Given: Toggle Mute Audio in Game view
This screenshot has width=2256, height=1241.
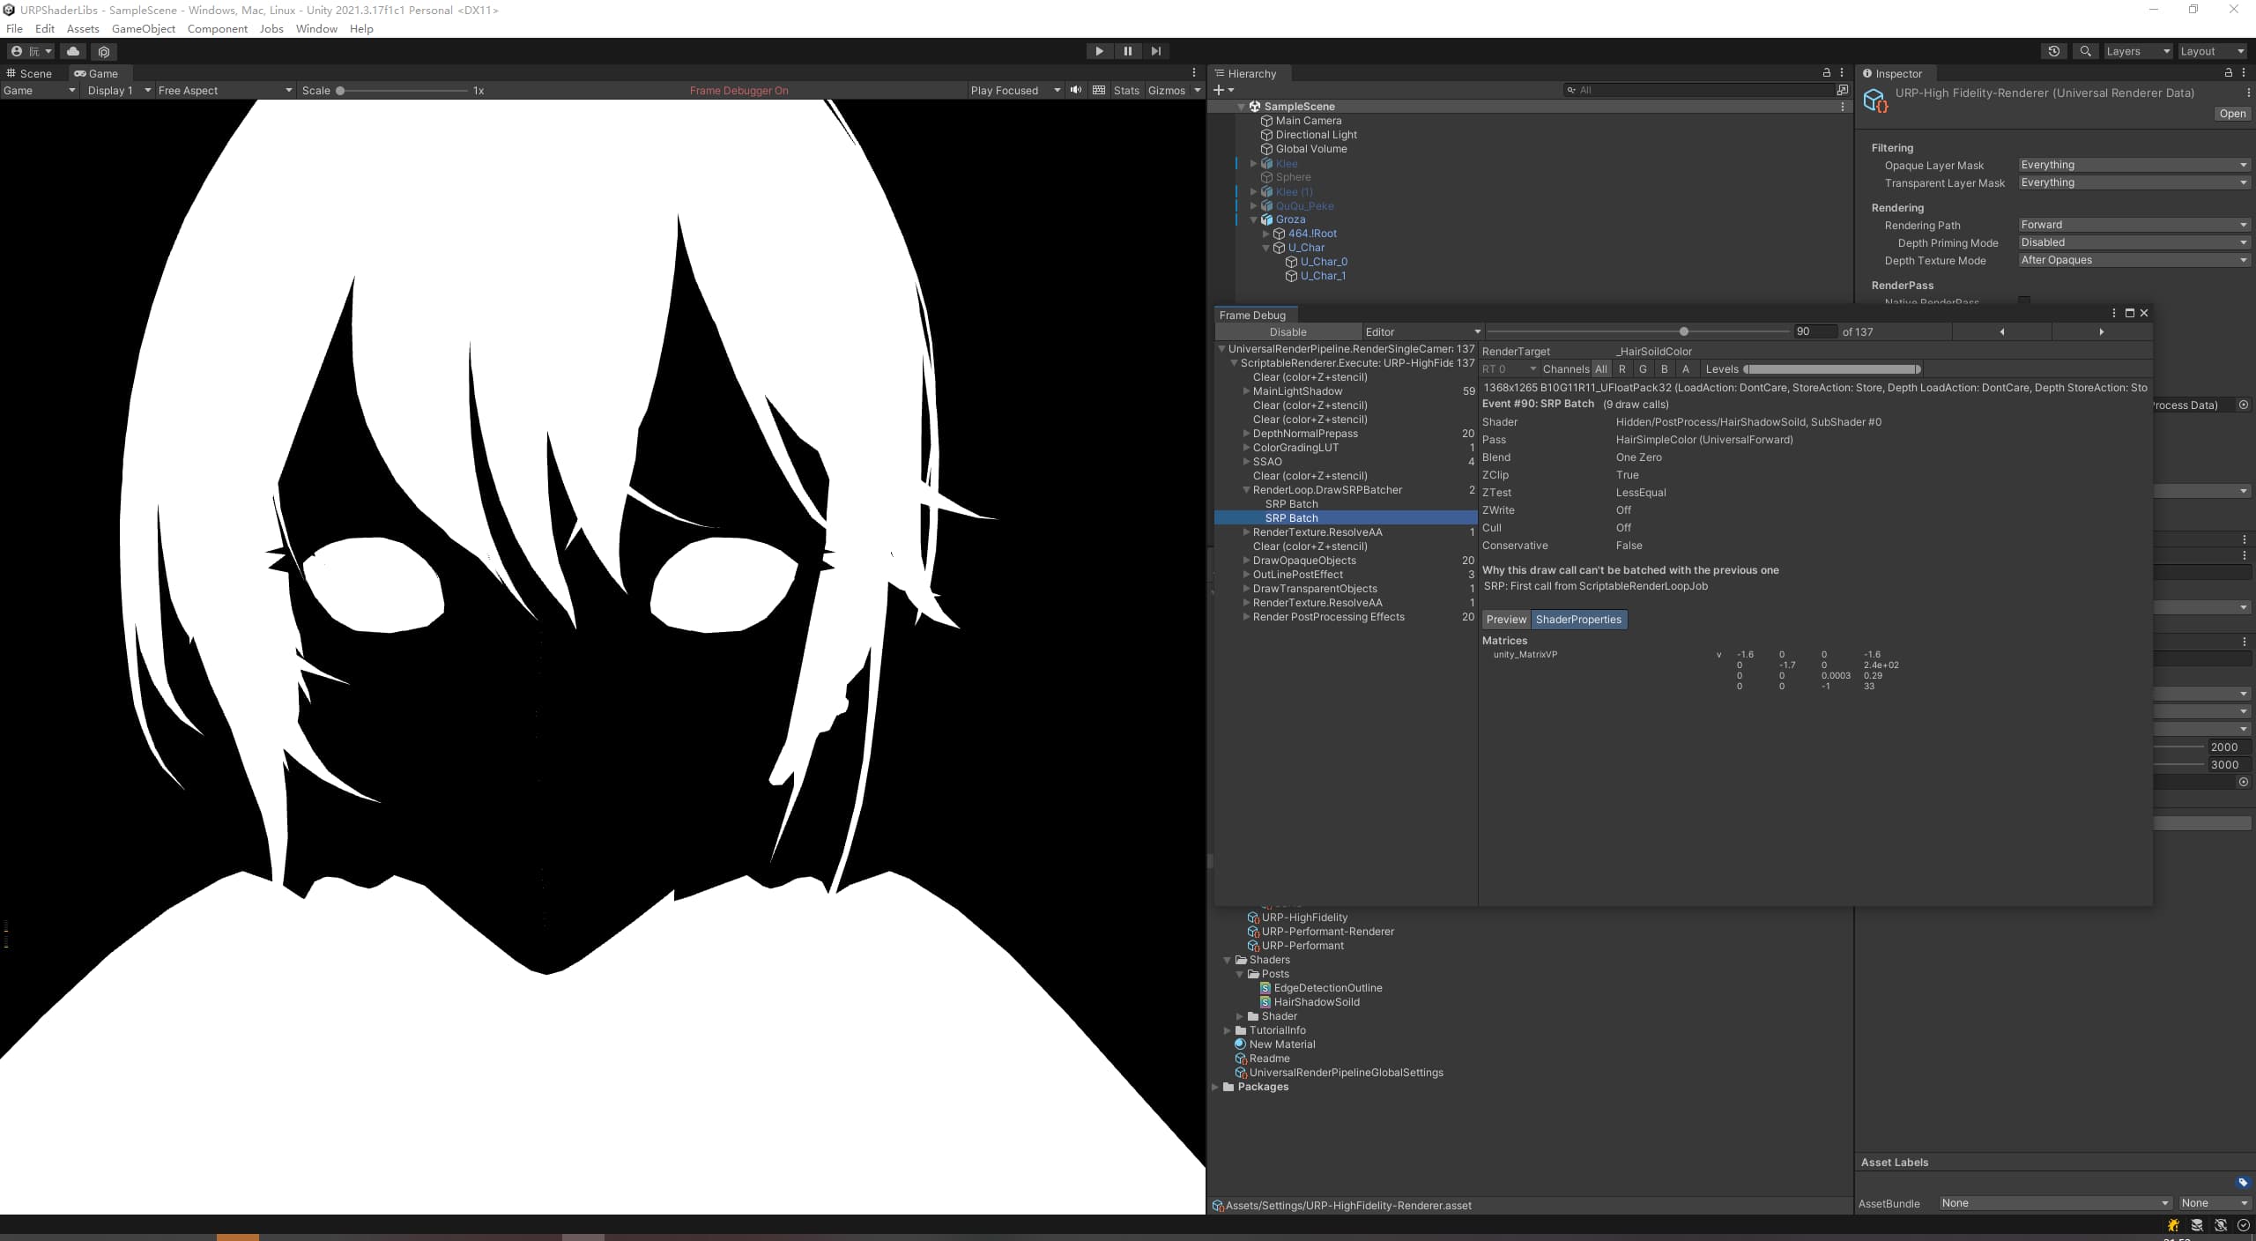Looking at the screenshot, I should 1076,90.
